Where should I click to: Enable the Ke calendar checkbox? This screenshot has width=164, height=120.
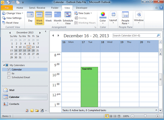coord(8,73)
